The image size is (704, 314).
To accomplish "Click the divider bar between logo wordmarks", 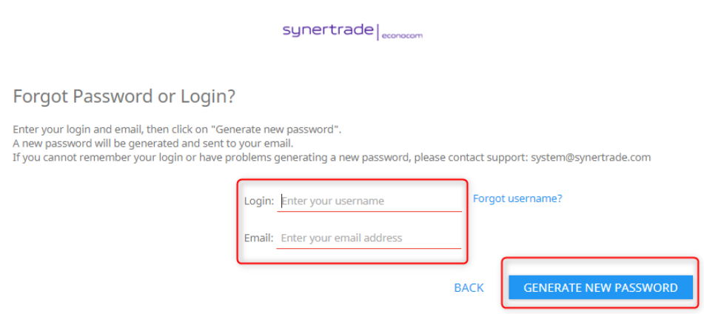I will (378, 33).
